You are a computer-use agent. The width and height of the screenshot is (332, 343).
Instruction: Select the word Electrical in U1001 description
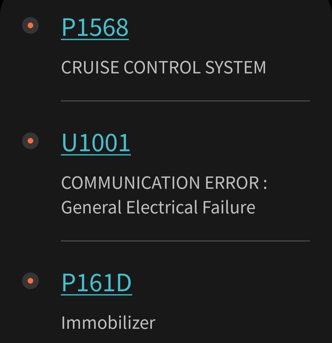[162, 207]
